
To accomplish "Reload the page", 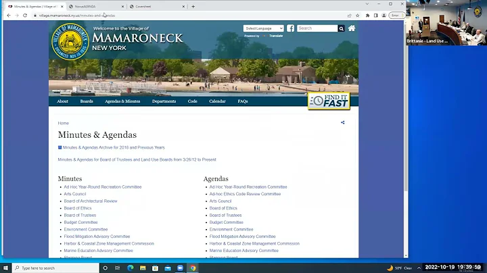I will (25, 15).
